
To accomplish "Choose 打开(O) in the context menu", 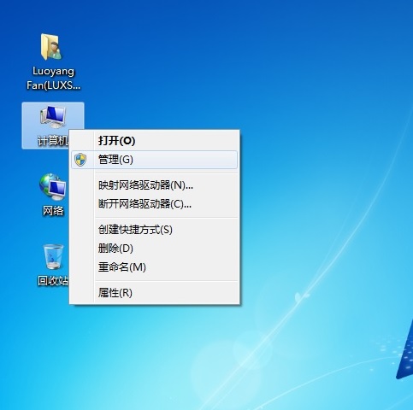I will point(154,141).
